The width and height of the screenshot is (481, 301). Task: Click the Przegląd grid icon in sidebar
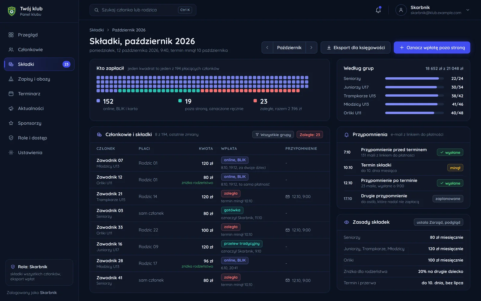pos(11,35)
